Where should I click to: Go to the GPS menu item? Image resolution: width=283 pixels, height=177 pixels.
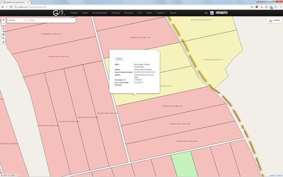140,13
